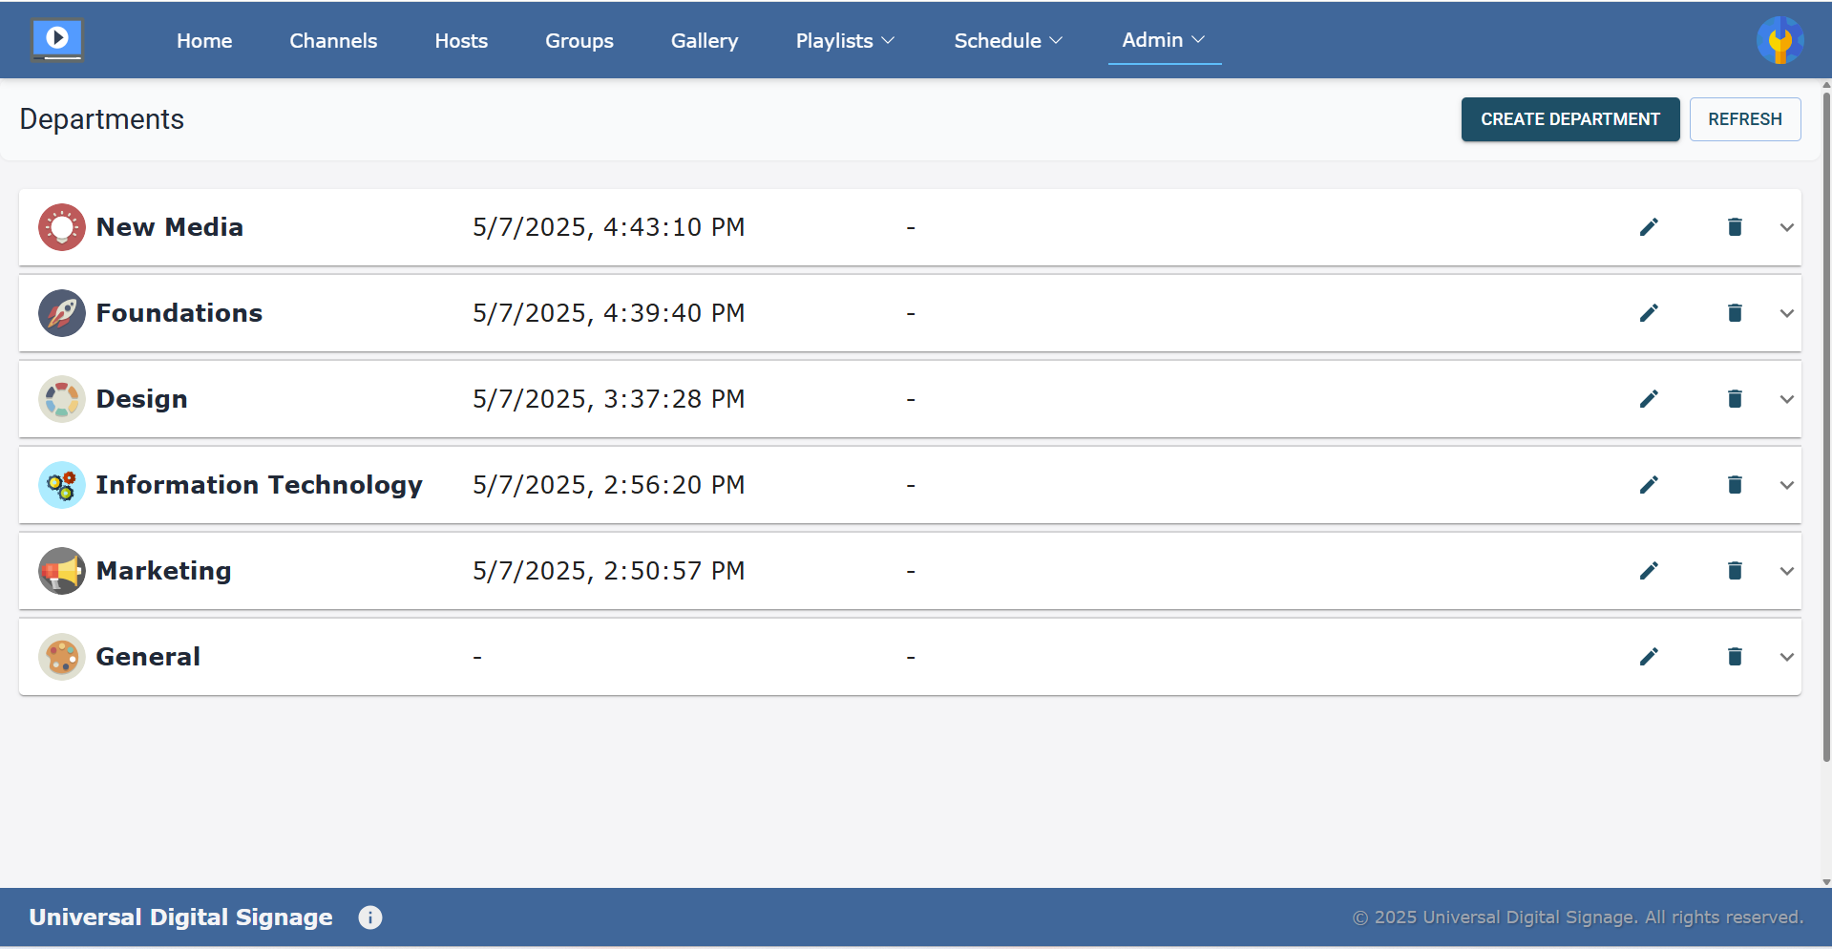This screenshot has height=949, width=1832.
Task: Click the Universal Digital Signage logo icon
Action: point(57,40)
